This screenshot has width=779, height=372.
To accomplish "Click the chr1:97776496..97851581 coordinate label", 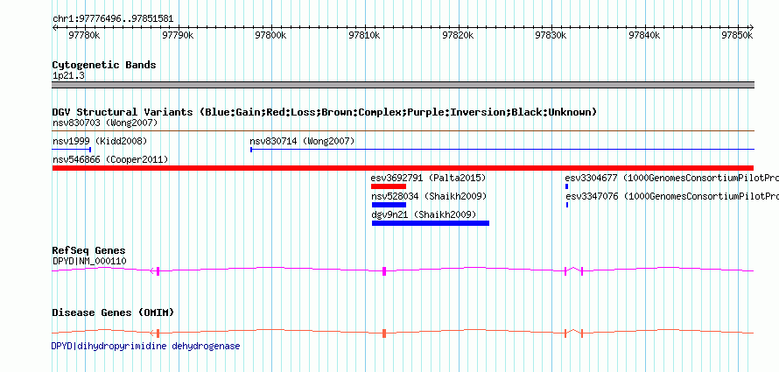I will [x=113, y=19].
